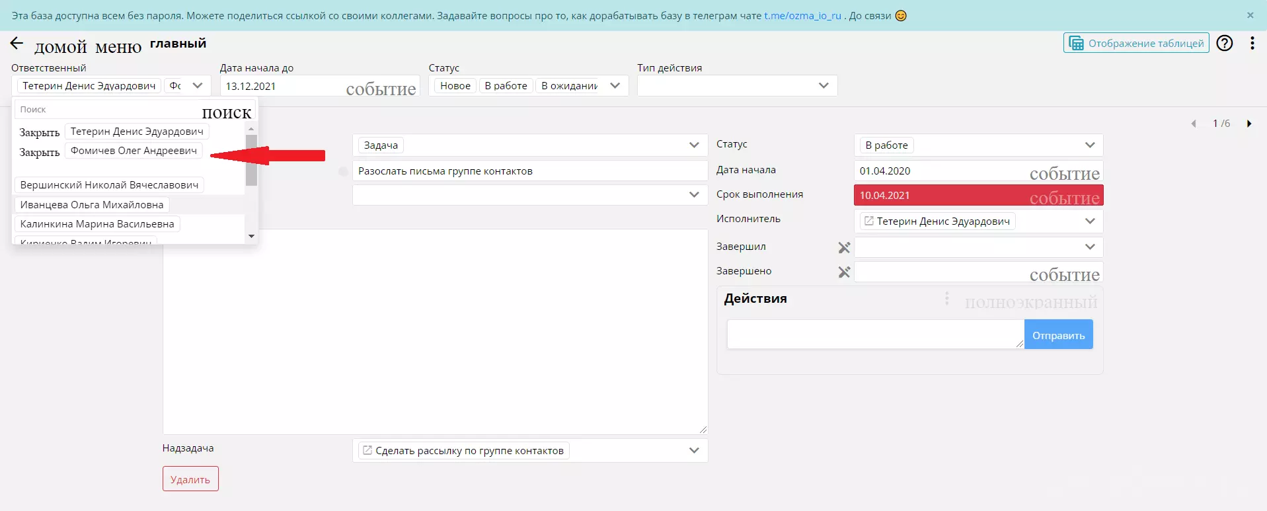The height and width of the screenshot is (511, 1267).
Task: Open the t.me/ozma_io_ru telegram link
Action: pyautogui.click(x=802, y=15)
